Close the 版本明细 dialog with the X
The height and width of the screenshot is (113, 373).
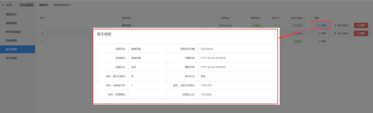(x=275, y=33)
